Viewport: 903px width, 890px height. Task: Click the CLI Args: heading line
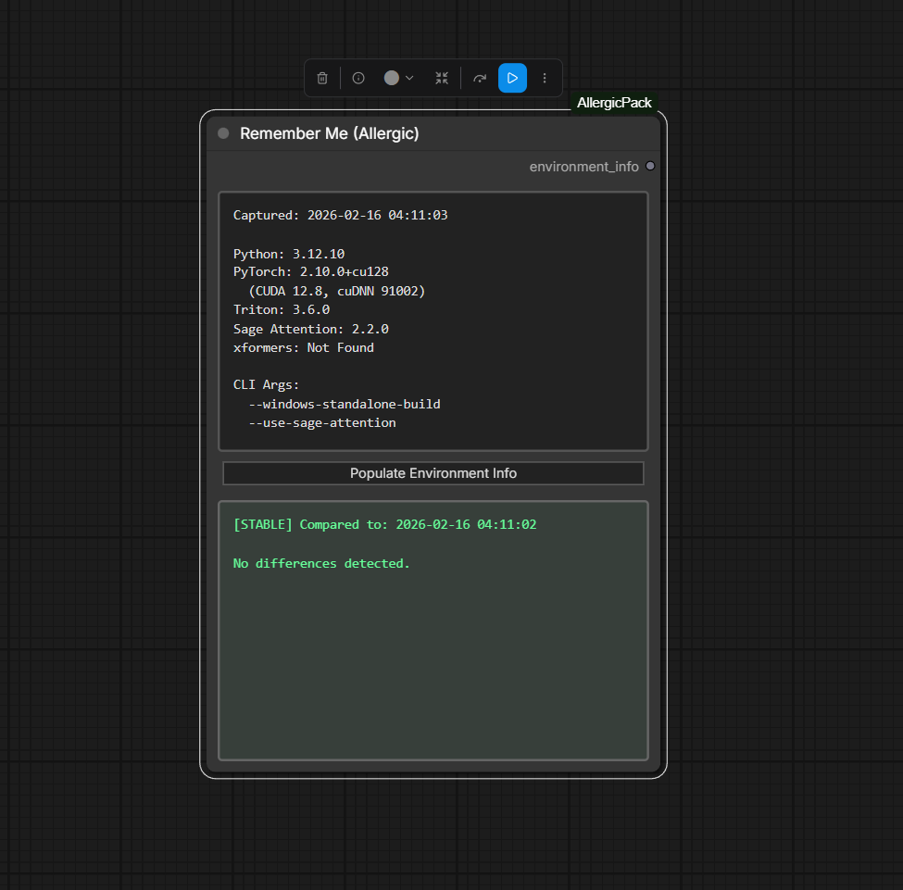tap(266, 384)
